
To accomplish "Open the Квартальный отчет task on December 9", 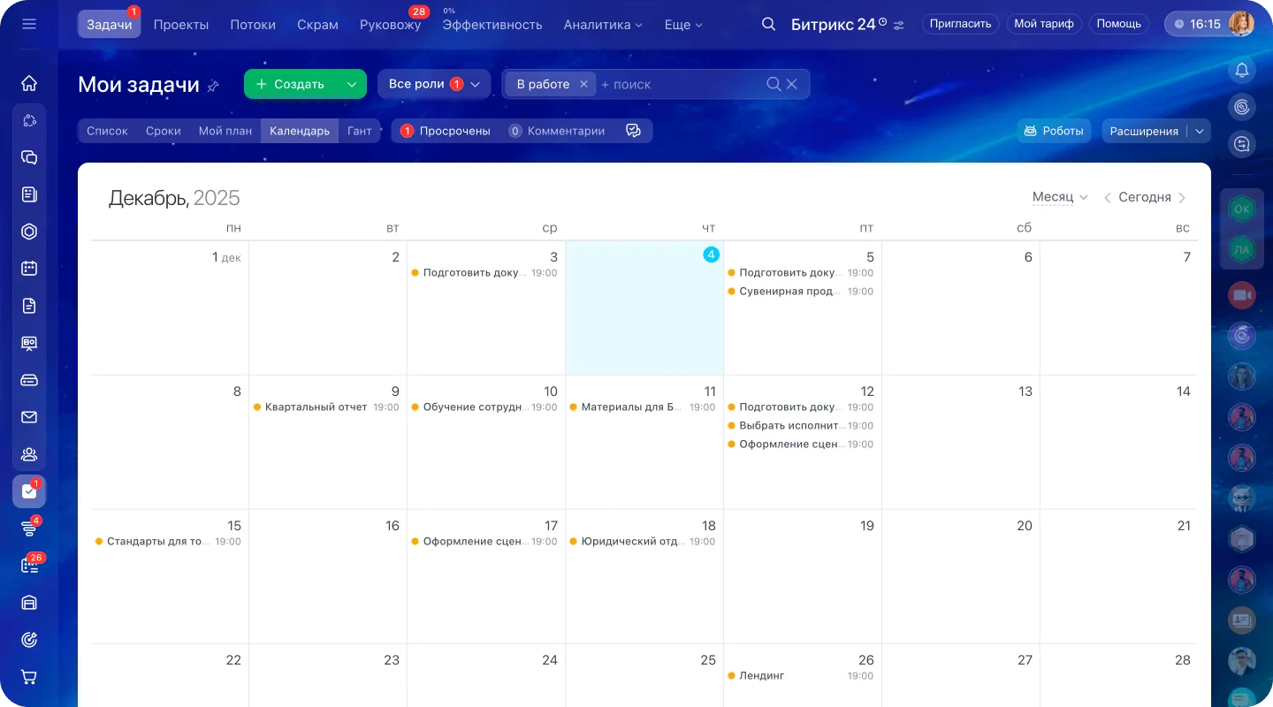I will point(316,407).
